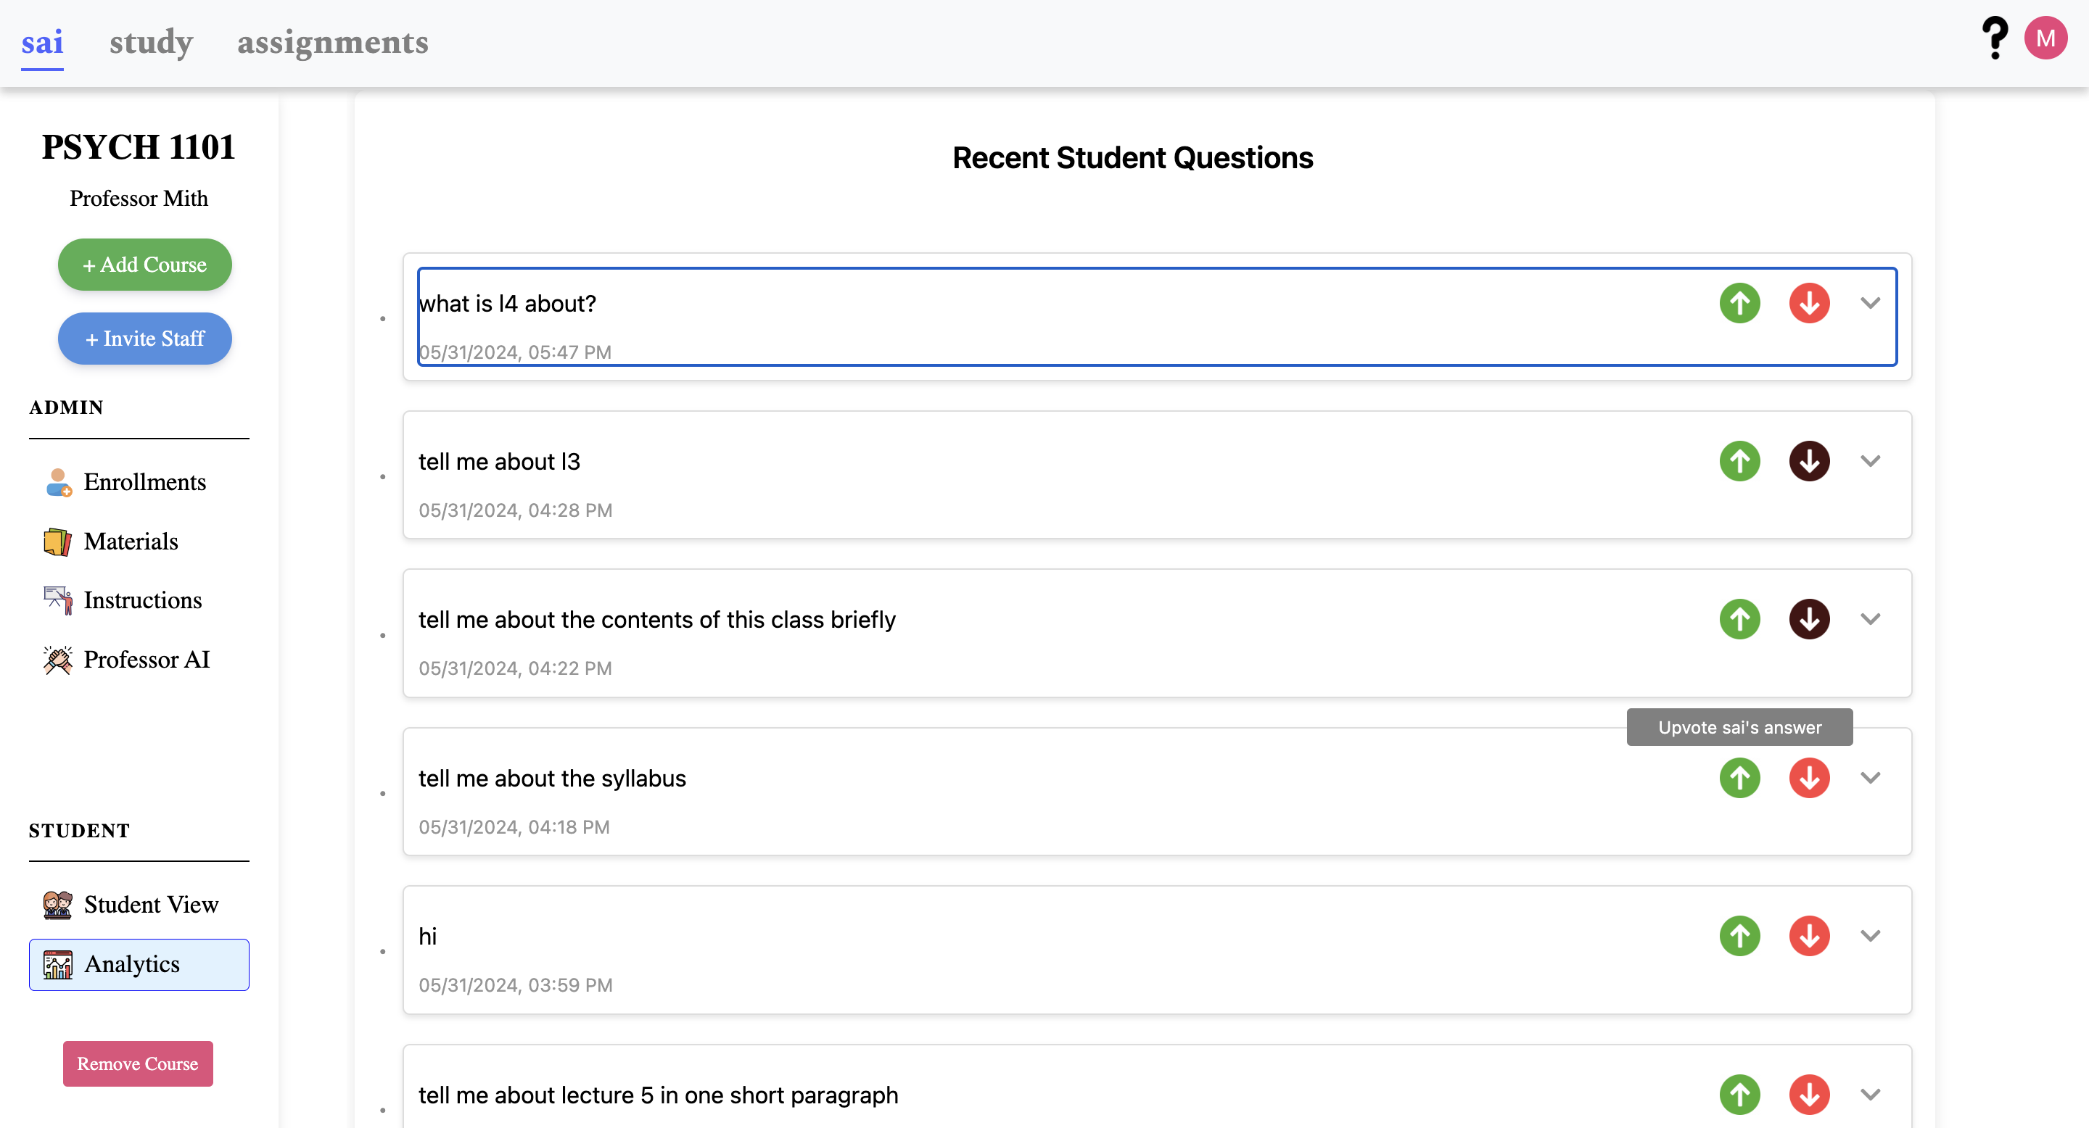The image size is (2089, 1128).
Task: Expand 'tell me about the contents' question
Action: [x=1870, y=619]
